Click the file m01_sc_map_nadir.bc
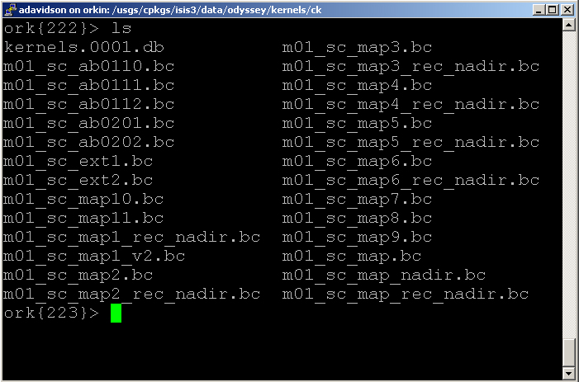Image resolution: width=579 pixels, height=382 pixels. pyautogui.click(x=384, y=276)
